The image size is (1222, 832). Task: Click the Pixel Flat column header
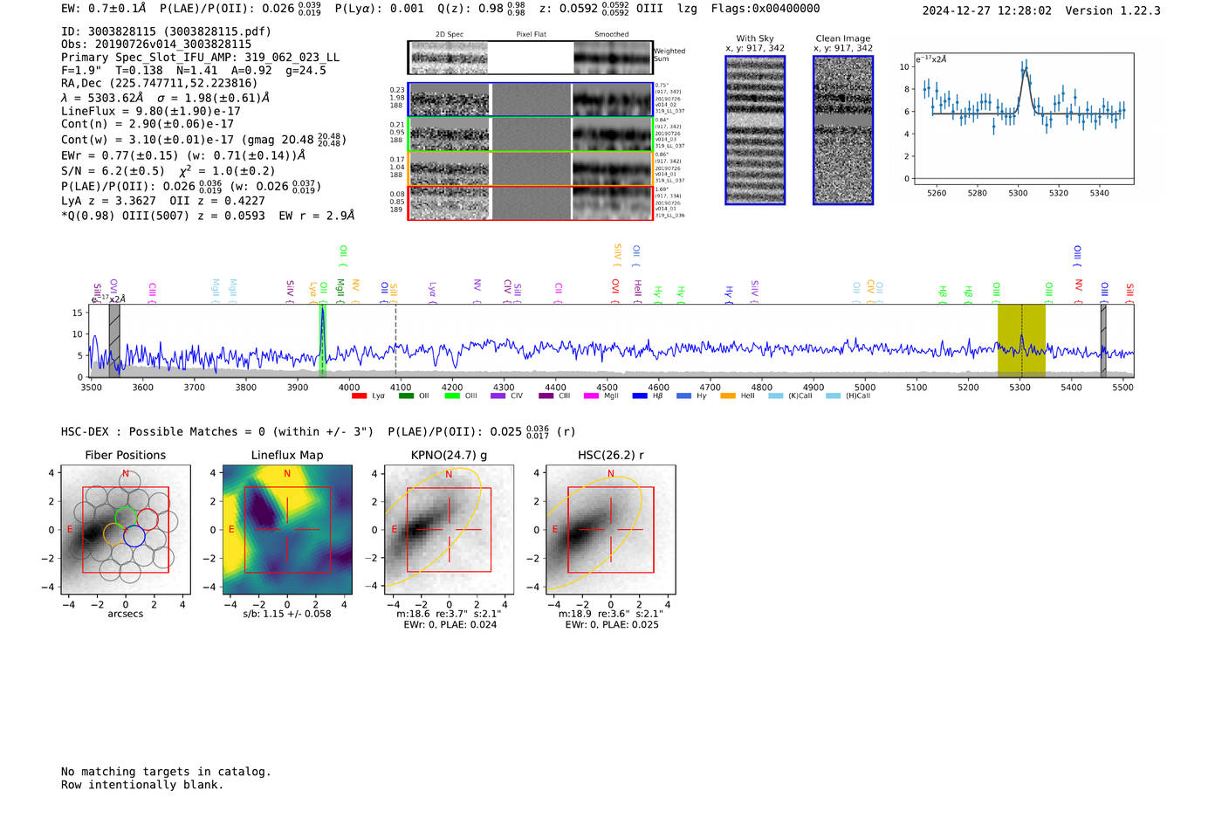pyautogui.click(x=531, y=35)
